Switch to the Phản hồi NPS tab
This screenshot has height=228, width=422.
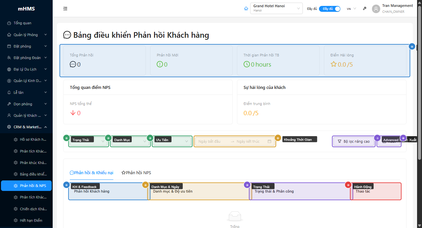pos(136,173)
